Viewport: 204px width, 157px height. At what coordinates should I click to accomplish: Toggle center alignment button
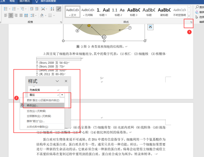pos(11,15)
